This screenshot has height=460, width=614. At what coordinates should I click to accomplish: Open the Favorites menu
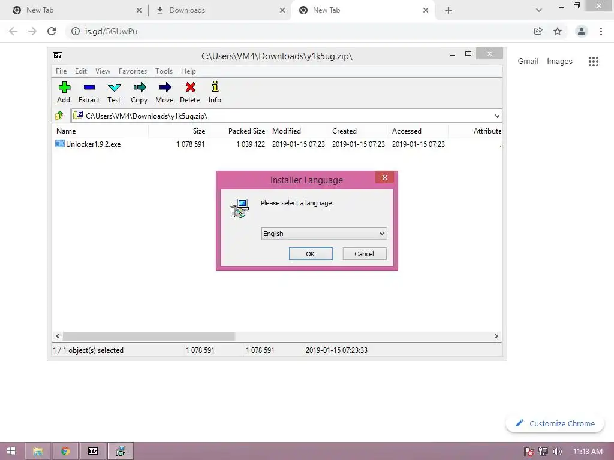[133, 71]
